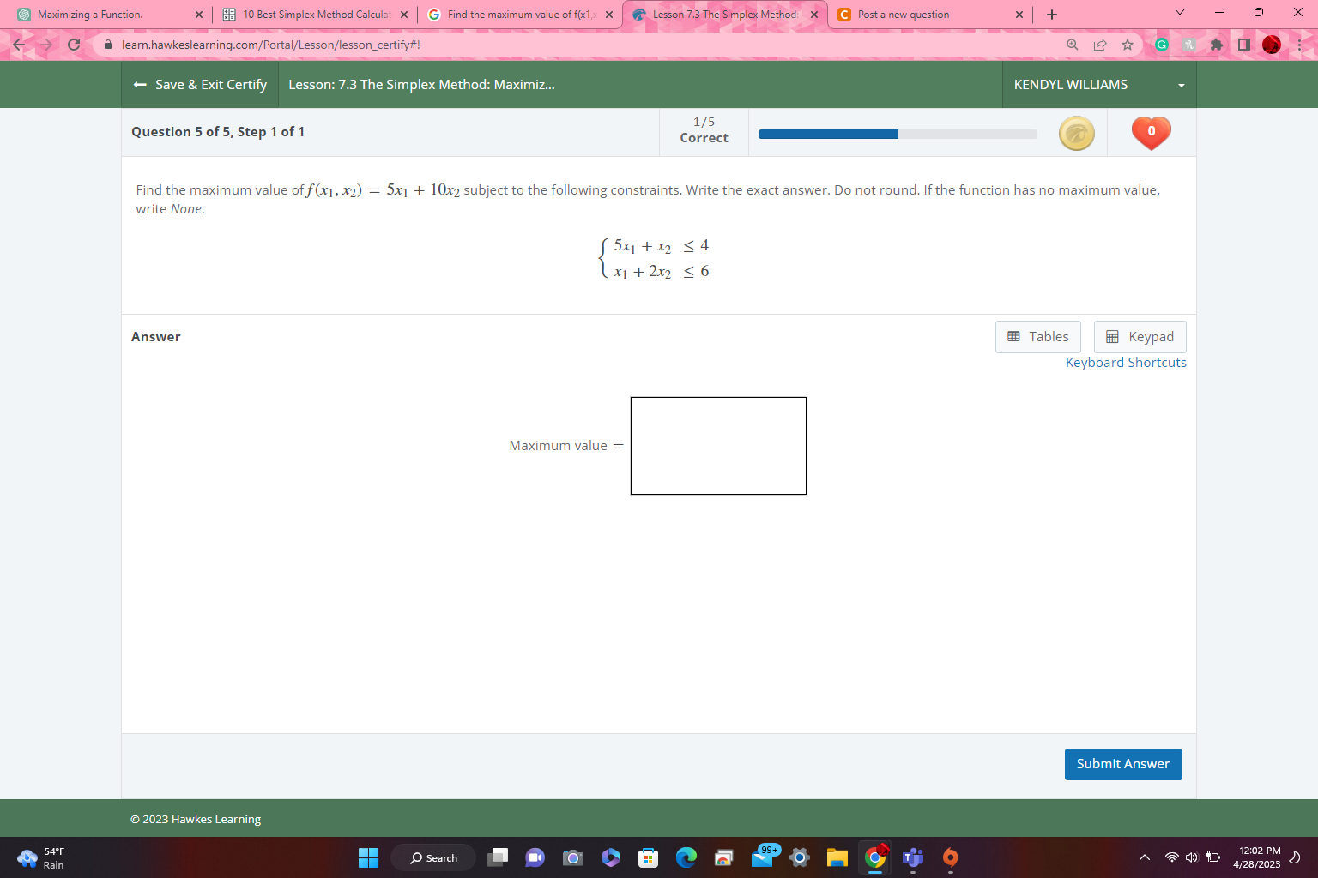Open the Mail app with 99+ badge
The width and height of the screenshot is (1318, 878).
pos(764,856)
